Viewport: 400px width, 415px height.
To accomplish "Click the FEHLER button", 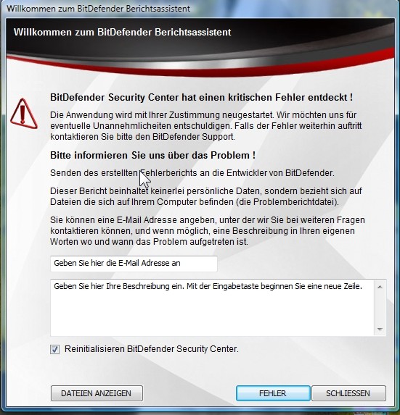I will pos(273,393).
